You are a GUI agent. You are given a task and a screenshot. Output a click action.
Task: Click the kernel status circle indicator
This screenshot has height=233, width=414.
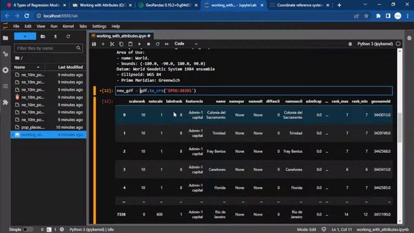pos(398,44)
